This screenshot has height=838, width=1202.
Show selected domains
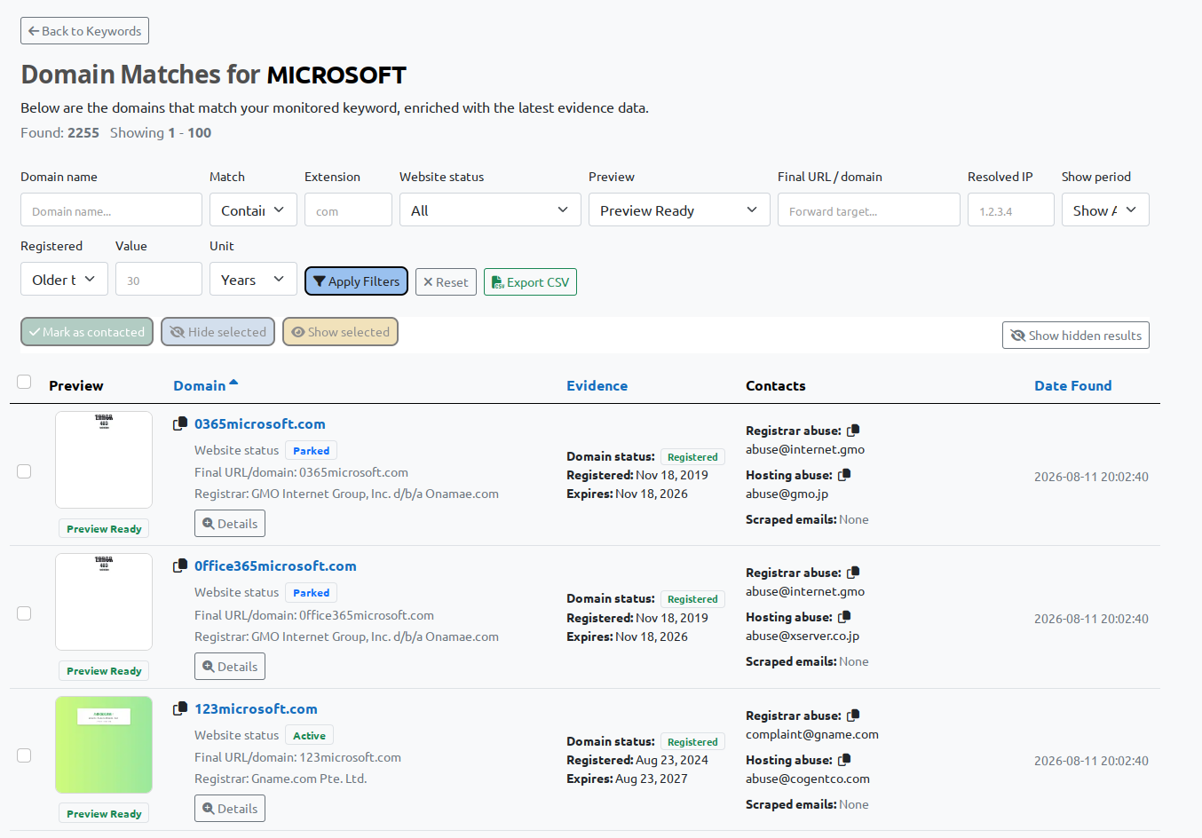(x=340, y=332)
